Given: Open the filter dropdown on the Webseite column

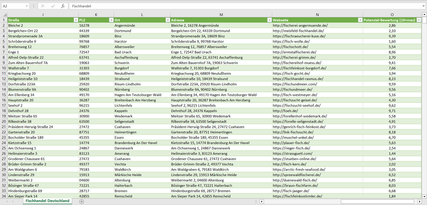Looking at the screenshot, I should click(360, 20).
